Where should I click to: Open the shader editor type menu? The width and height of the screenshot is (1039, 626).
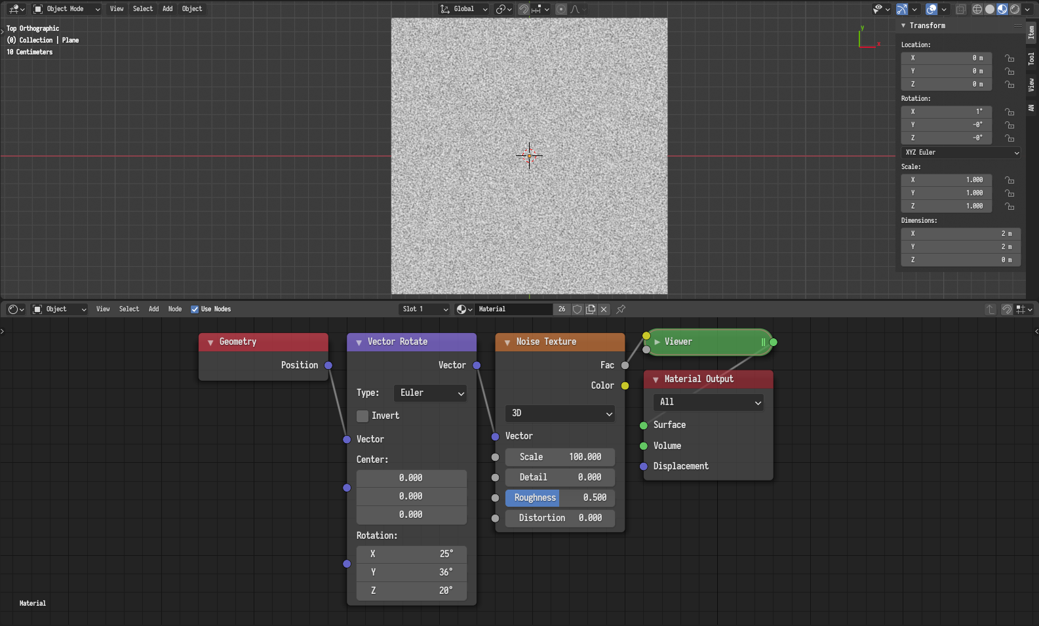click(x=16, y=309)
